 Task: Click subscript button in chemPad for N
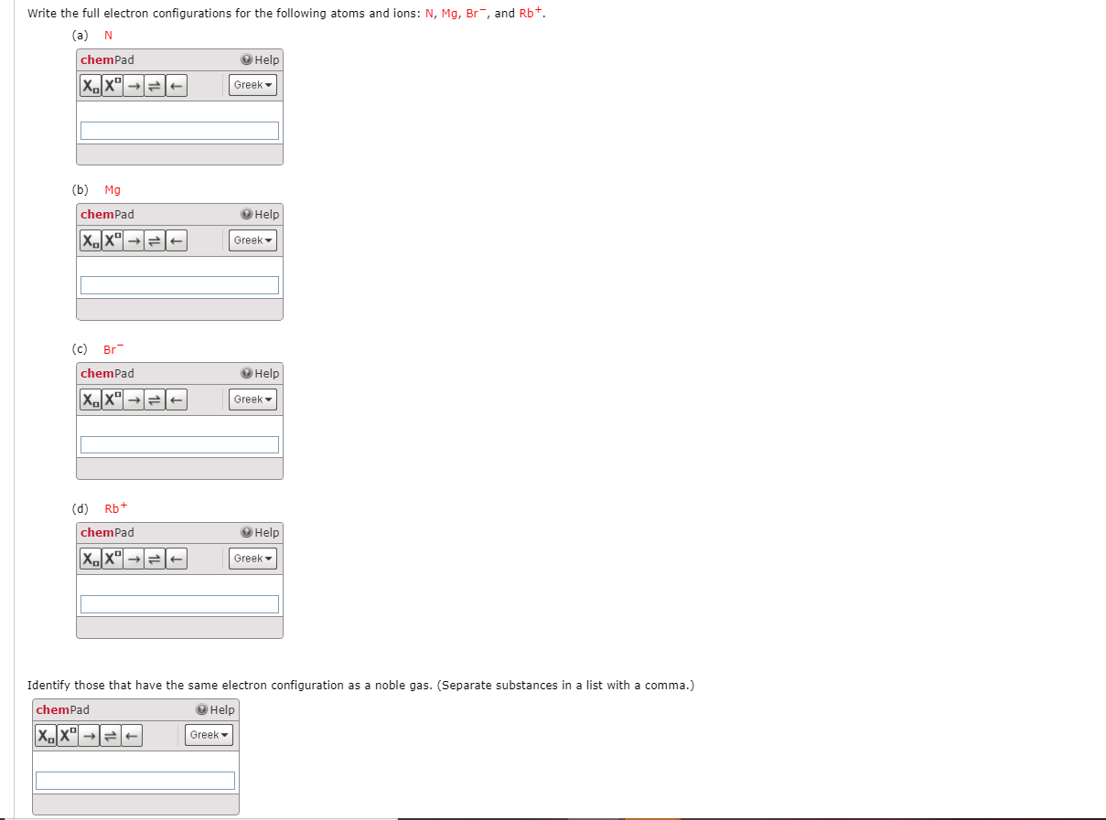pyautogui.click(x=91, y=86)
